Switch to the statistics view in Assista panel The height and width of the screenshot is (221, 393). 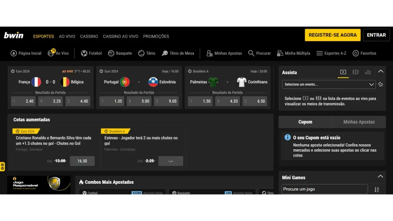pos(368,72)
